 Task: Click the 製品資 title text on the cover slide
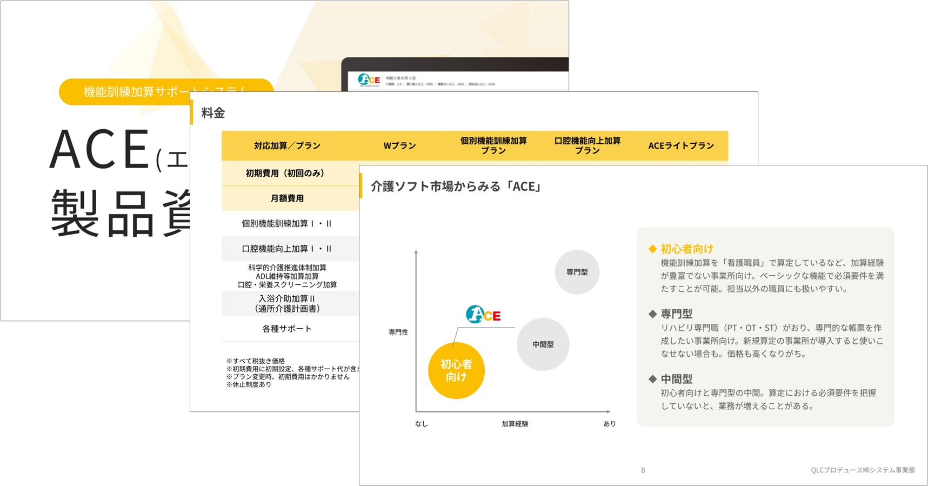(x=120, y=214)
